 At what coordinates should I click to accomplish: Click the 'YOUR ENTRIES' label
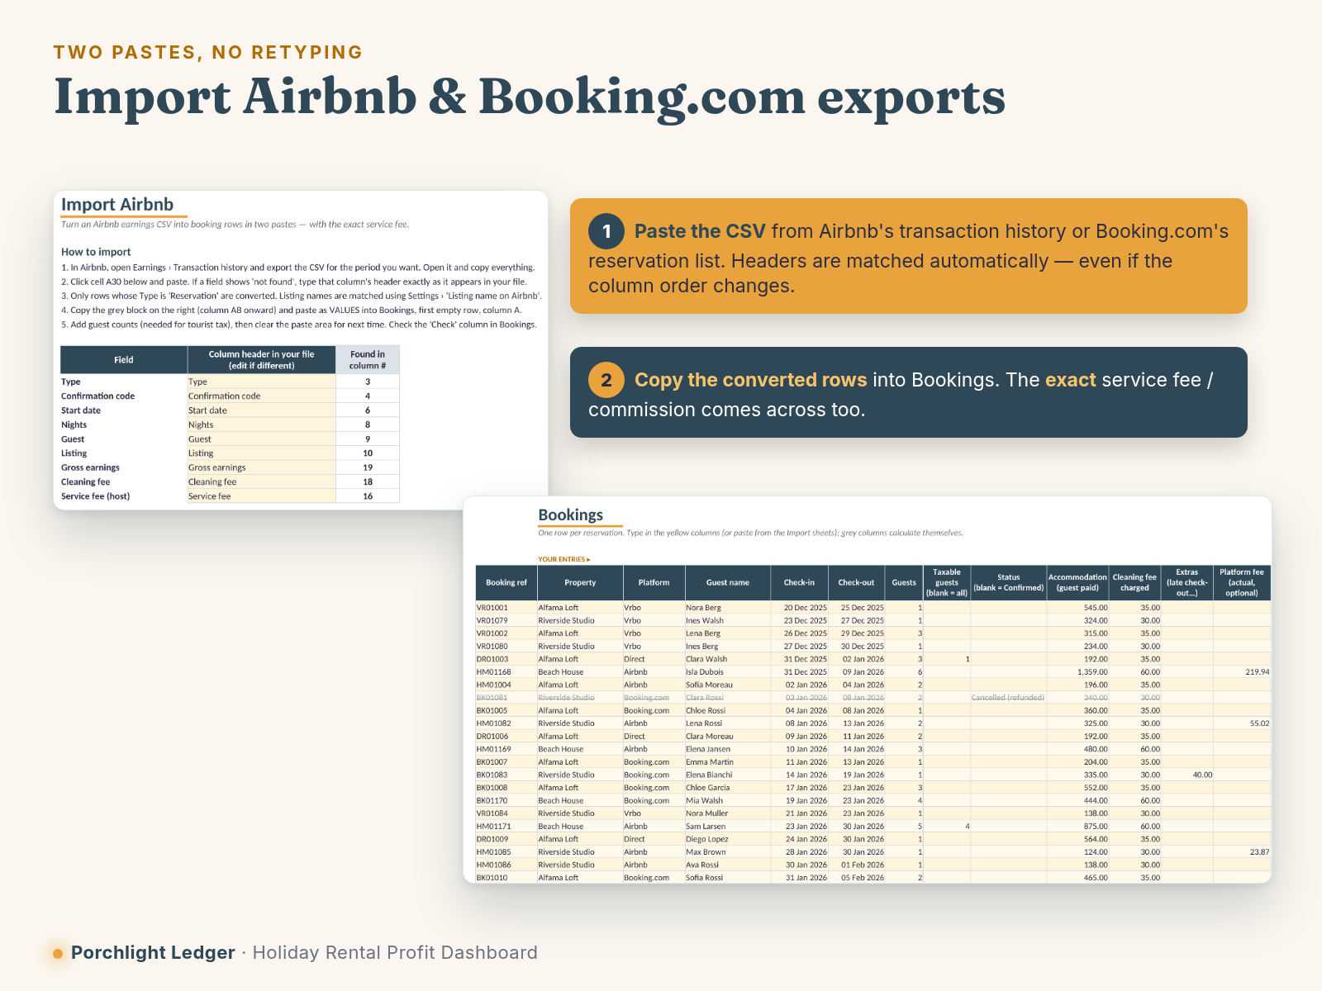(564, 560)
